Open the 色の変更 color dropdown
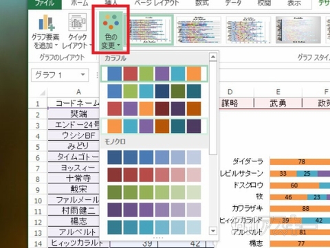The width and height of the screenshot is (330, 248). click(111, 32)
